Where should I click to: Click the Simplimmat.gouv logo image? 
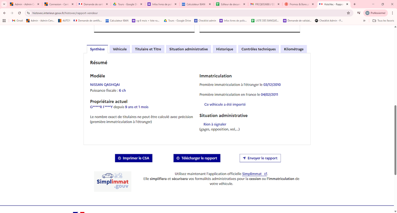[112, 181]
